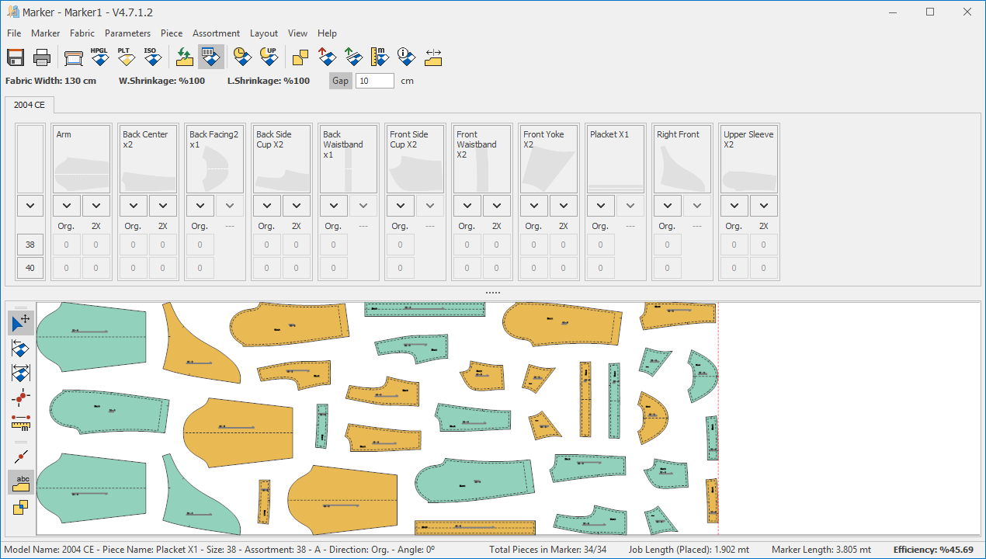Toggle the abc piece labels button
The image size is (986, 559).
tap(21, 482)
